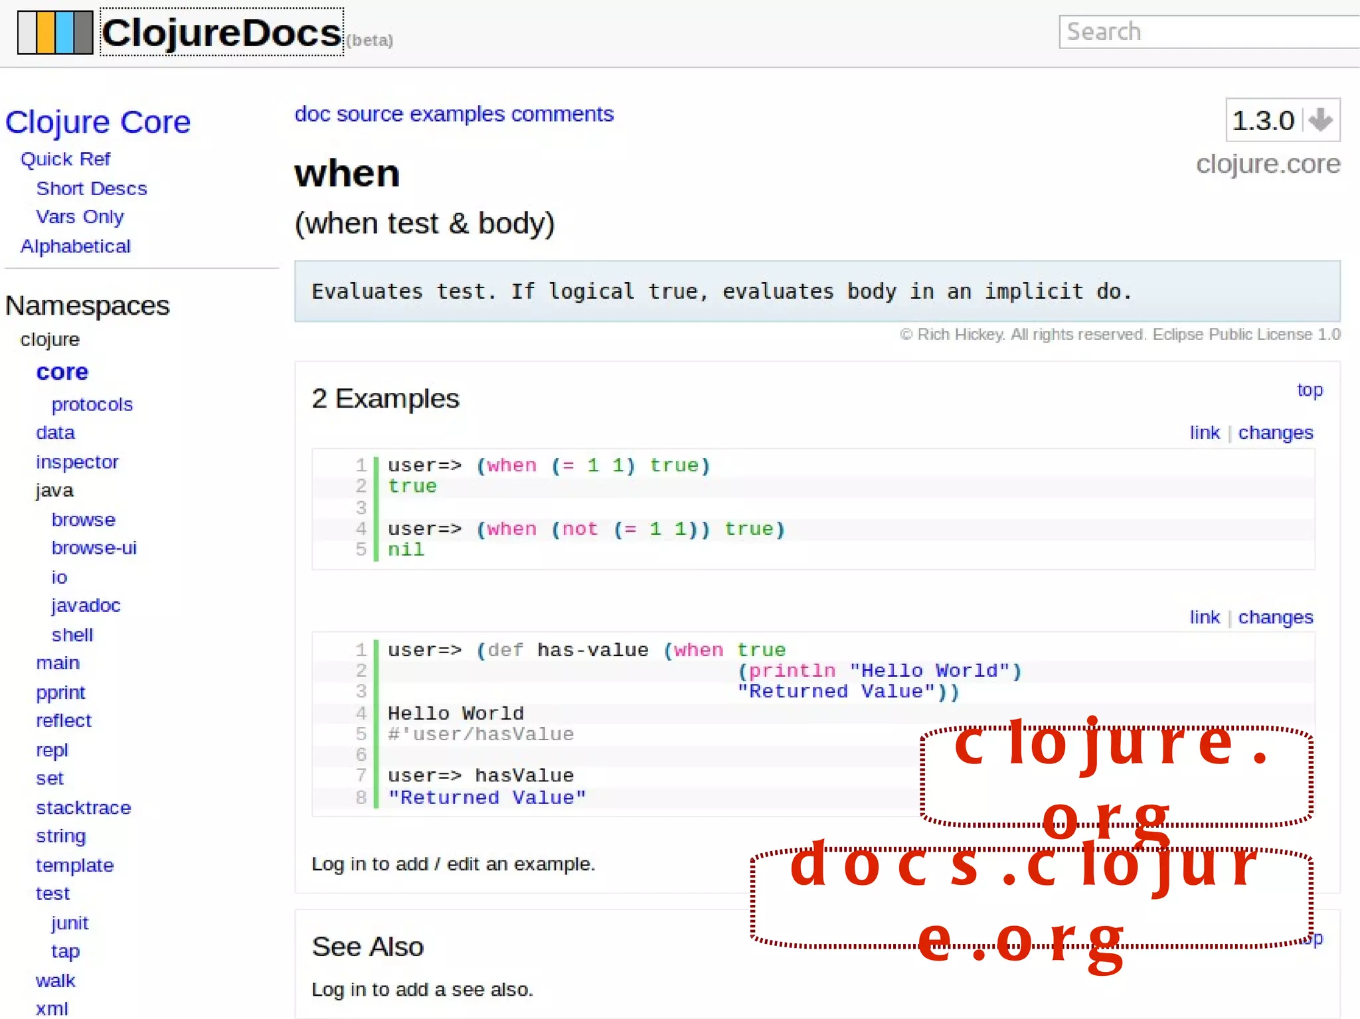Click the ClojureDocs site title
This screenshot has height=1019, width=1360.
pos(221,33)
